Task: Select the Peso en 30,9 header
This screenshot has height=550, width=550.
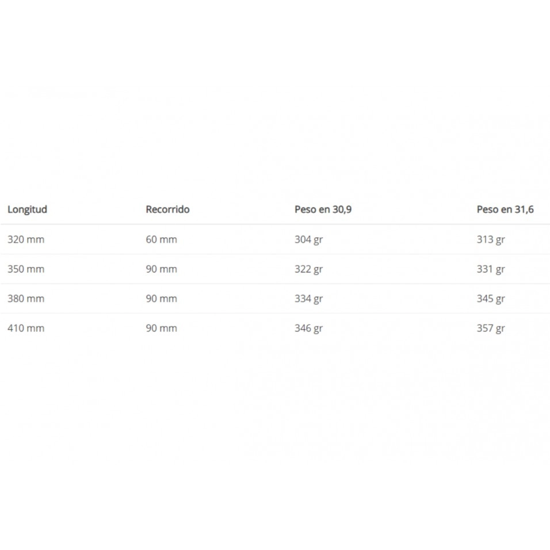Action: (x=323, y=209)
